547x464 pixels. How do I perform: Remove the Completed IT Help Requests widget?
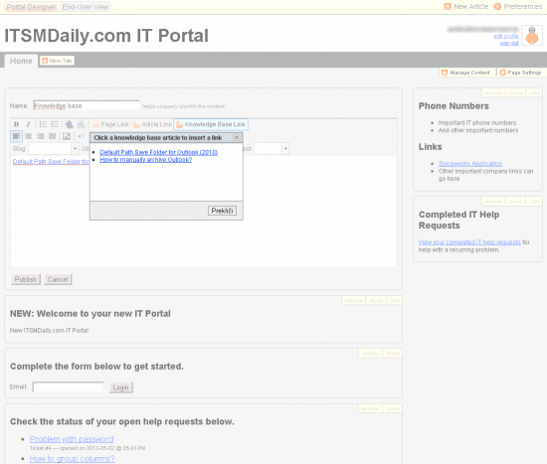(493, 202)
